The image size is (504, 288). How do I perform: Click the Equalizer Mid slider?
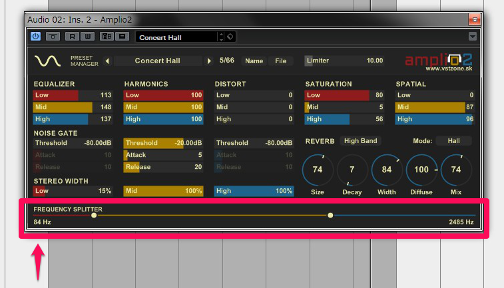73,107
